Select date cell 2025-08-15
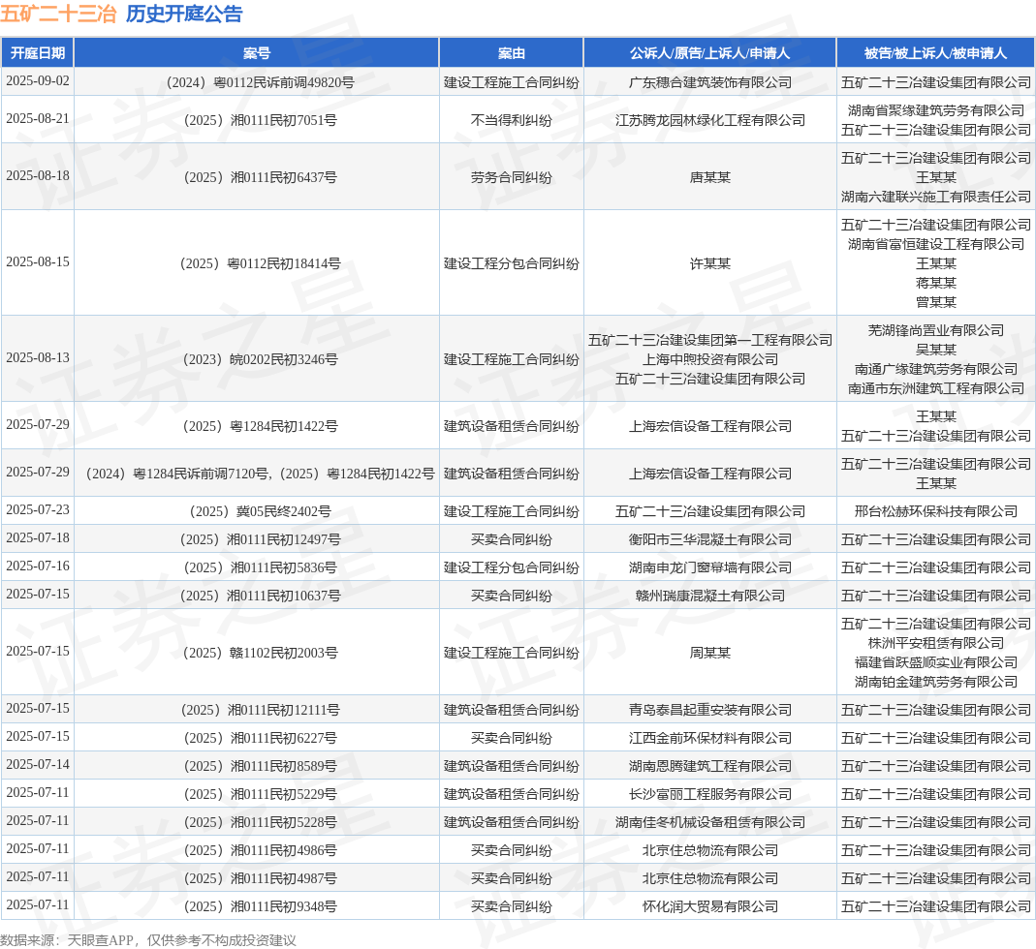The image size is (1036, 949). click(38, 262)
